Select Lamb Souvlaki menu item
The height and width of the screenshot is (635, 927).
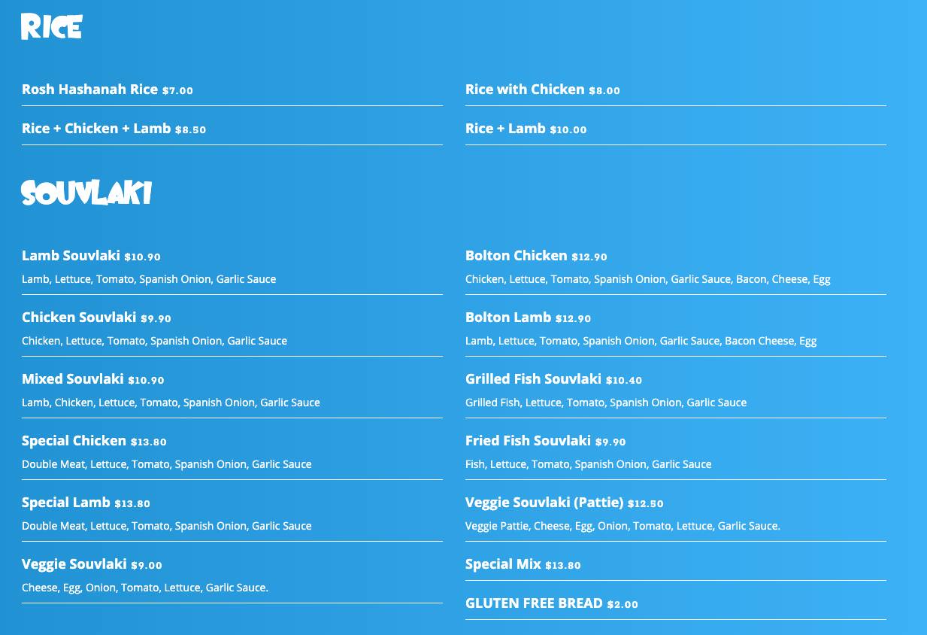coord(71,256)
